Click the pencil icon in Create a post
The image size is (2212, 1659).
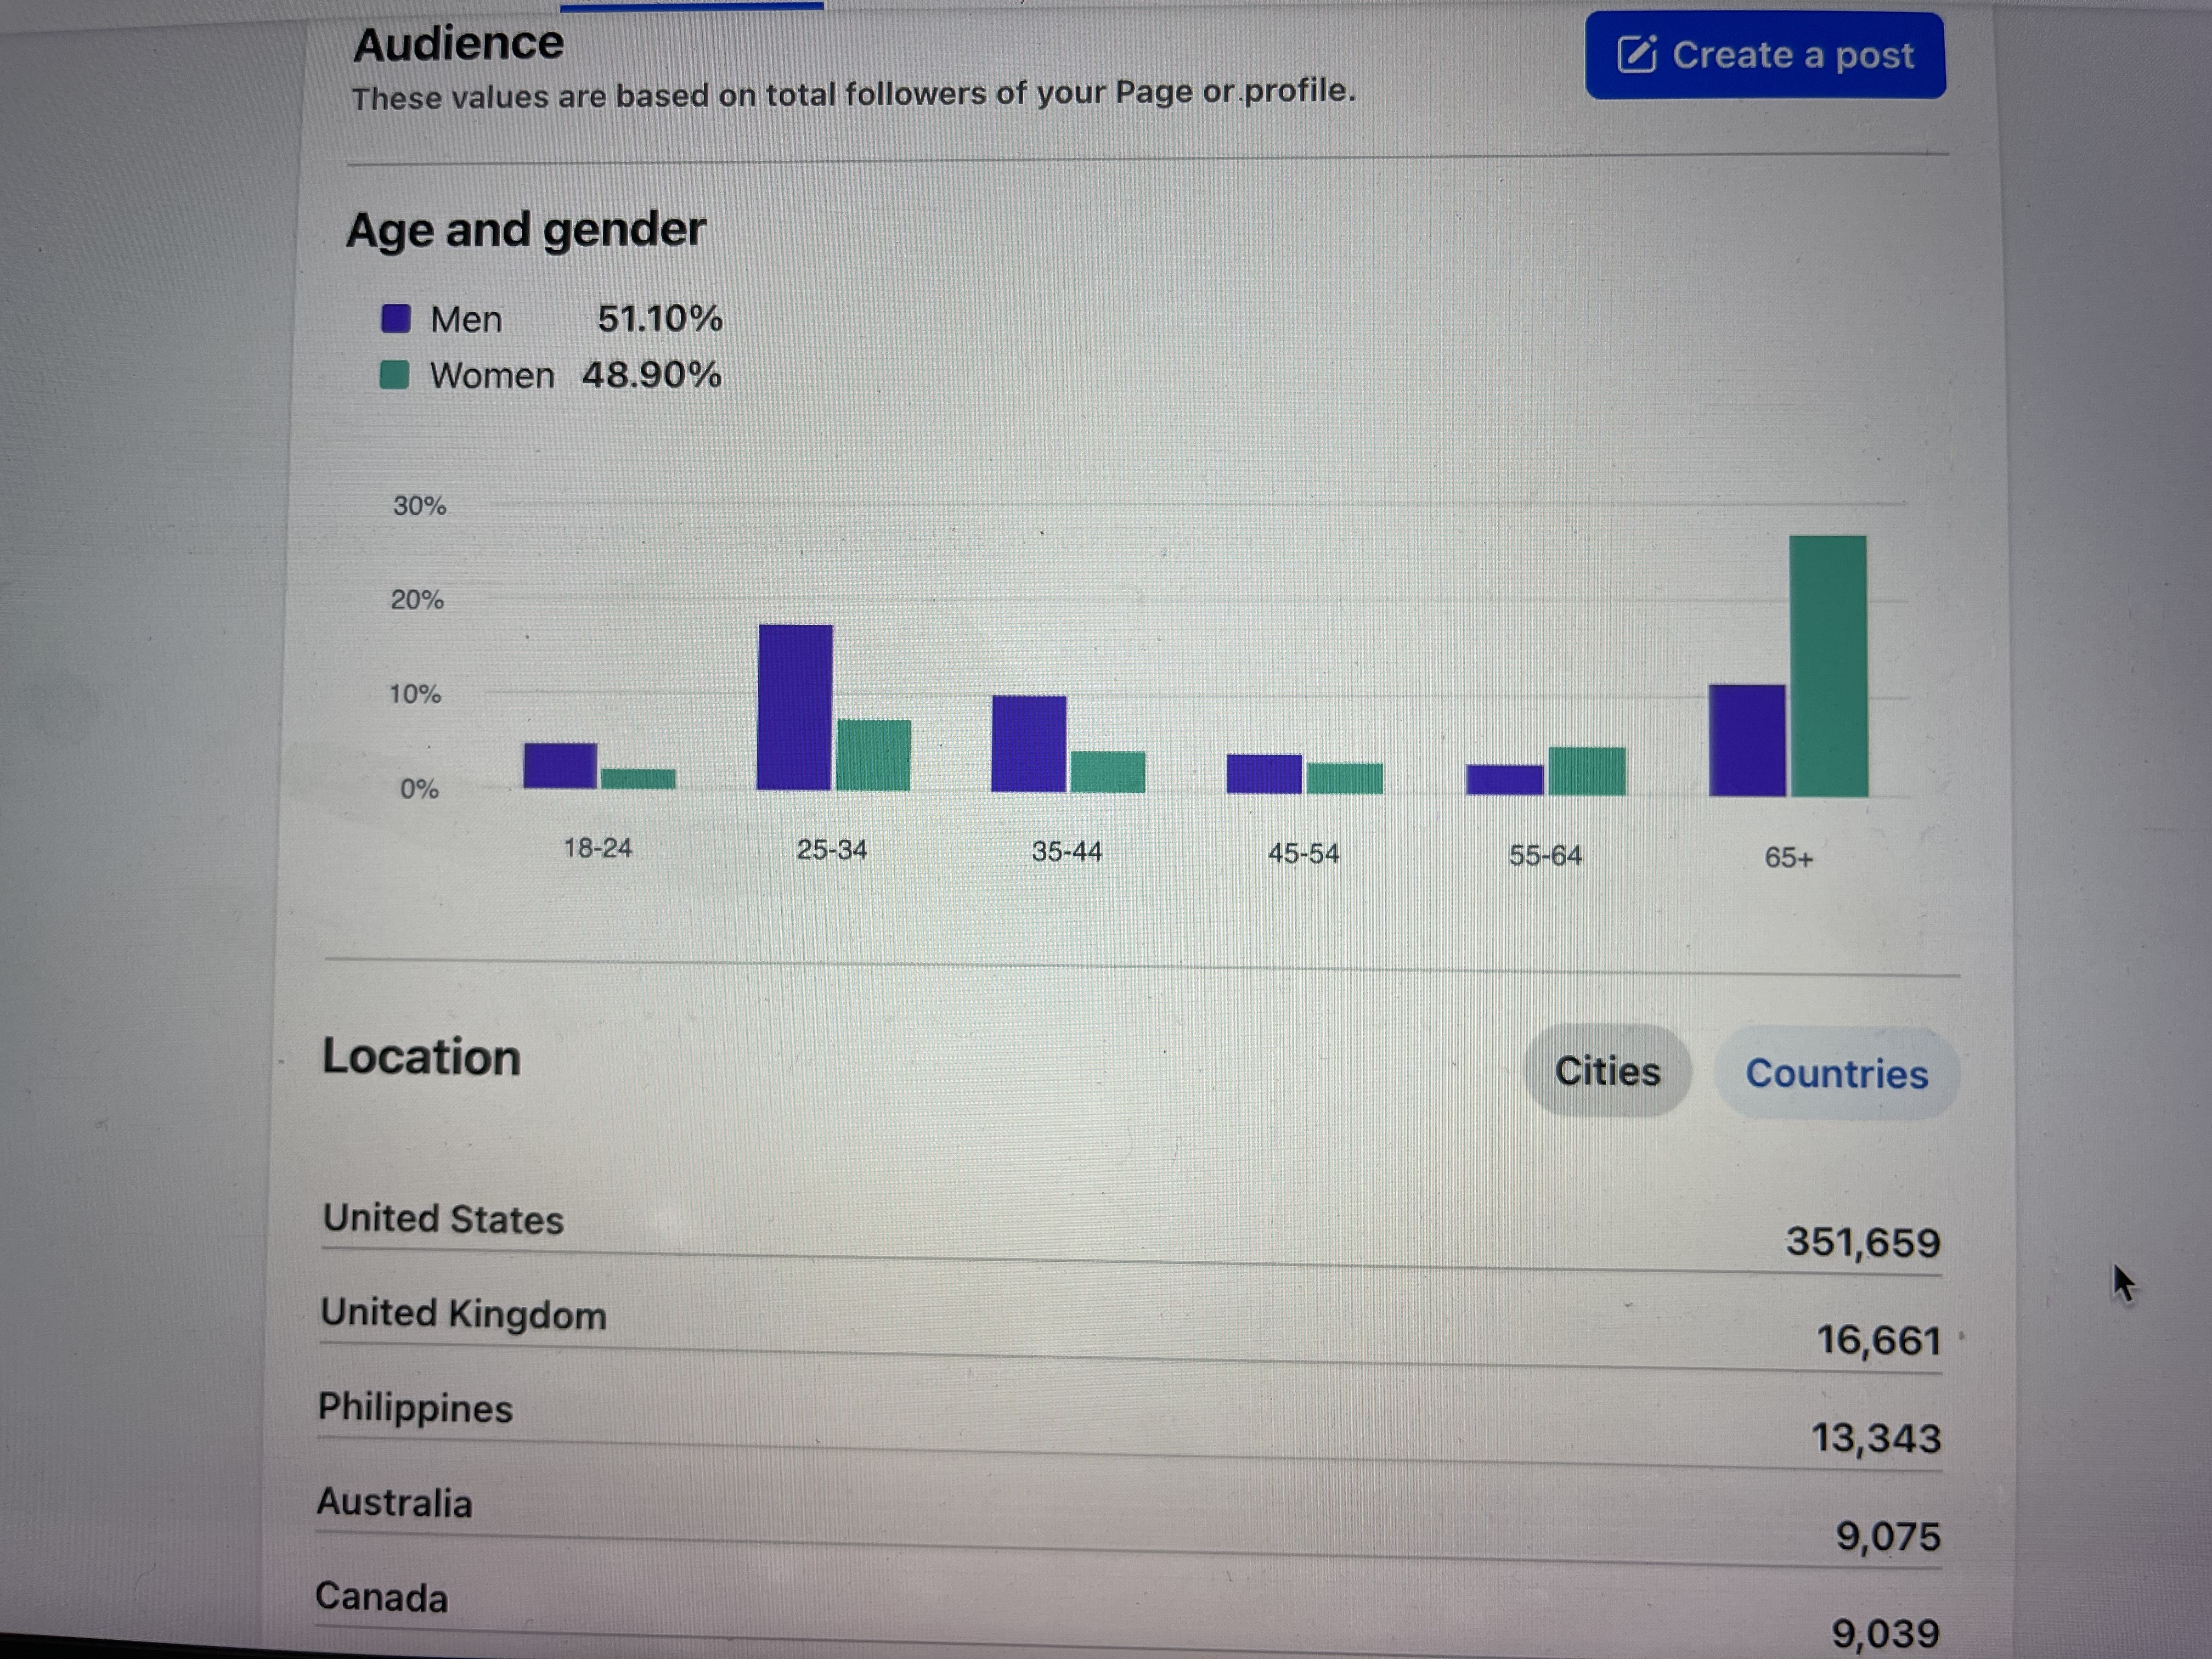tap(1637, 54)
